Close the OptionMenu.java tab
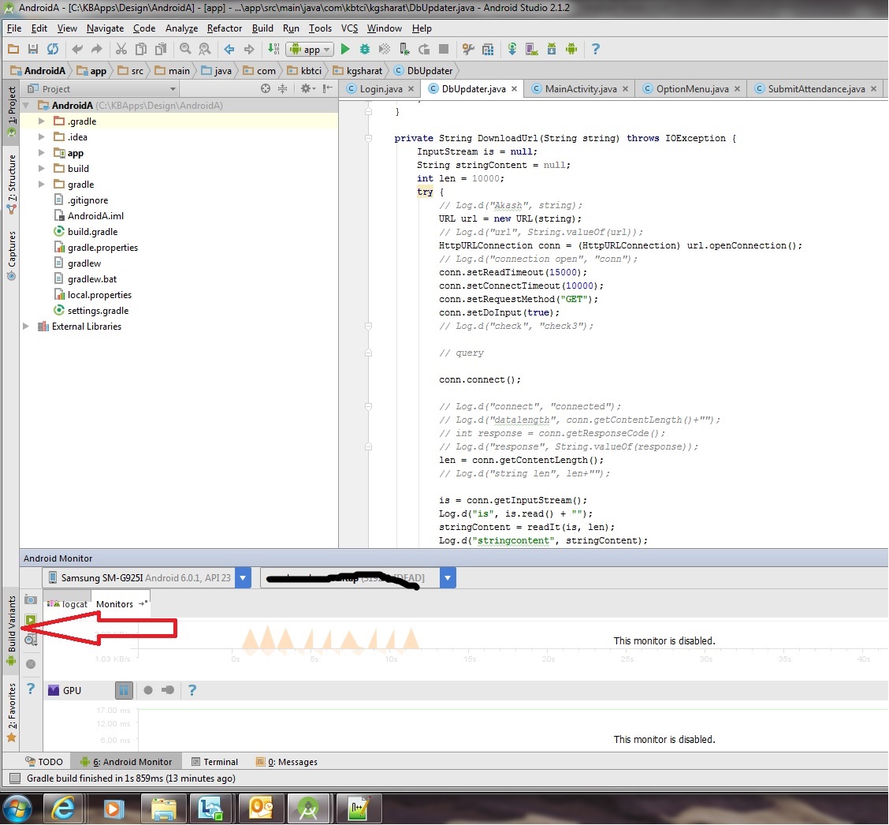The width and height of the screenshot is (889, 825). tap(737, 89)
